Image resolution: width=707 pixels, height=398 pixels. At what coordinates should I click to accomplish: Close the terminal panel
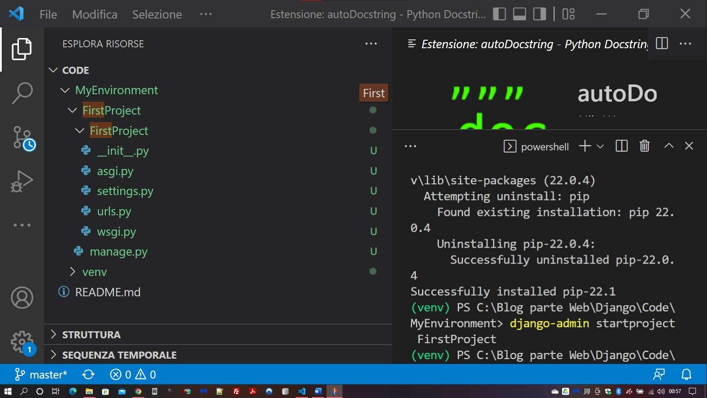689,145
